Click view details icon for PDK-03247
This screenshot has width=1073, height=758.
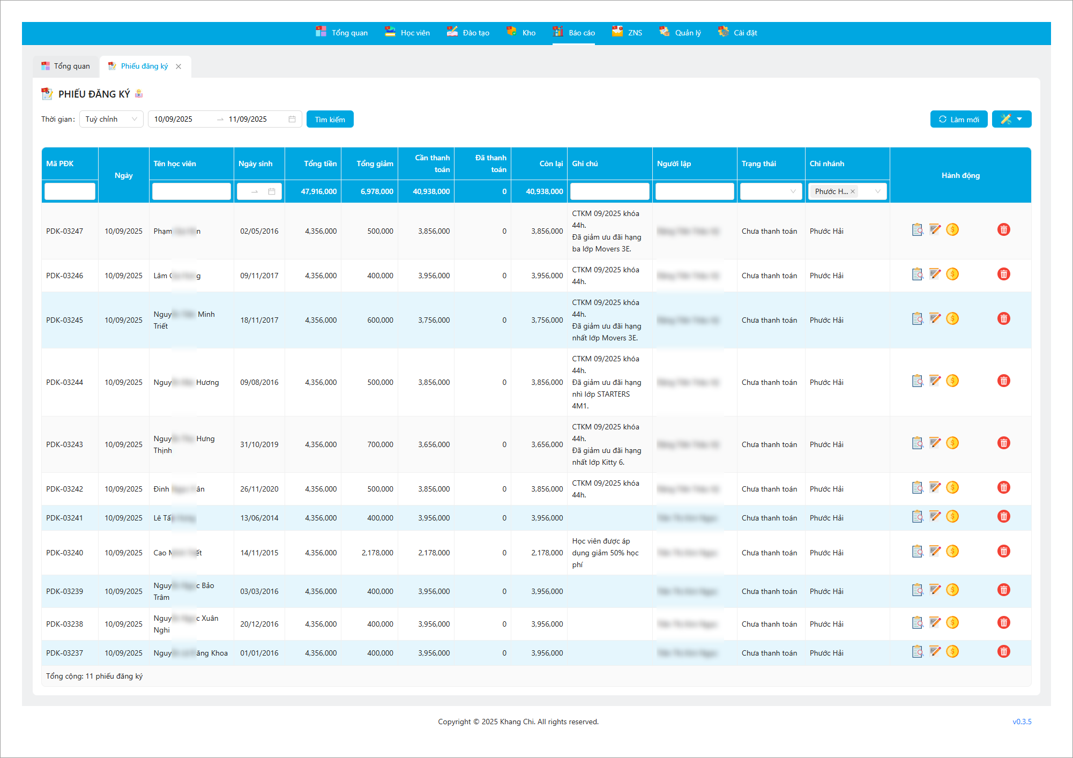[917, 230]
